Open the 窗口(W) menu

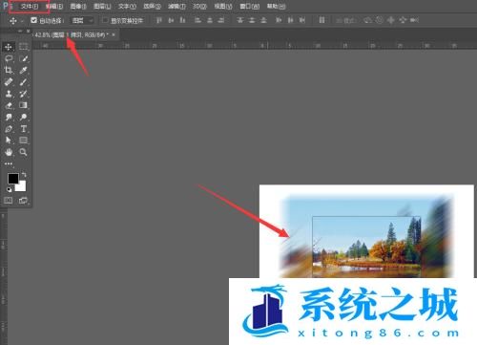[250, 6]
